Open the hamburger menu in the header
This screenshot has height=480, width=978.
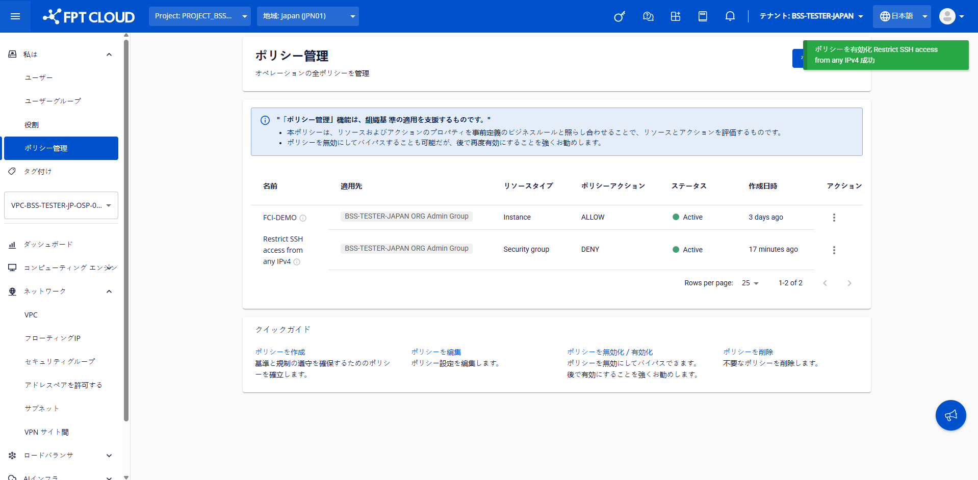(x=15, y=16)
